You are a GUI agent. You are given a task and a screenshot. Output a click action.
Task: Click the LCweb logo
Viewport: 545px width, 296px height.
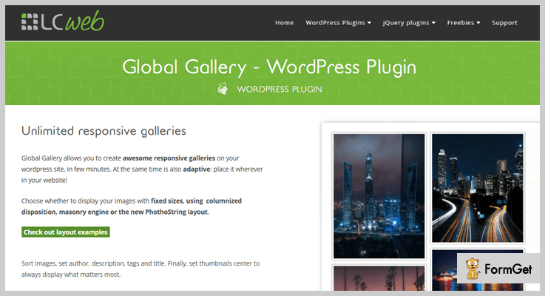[63, 21]
